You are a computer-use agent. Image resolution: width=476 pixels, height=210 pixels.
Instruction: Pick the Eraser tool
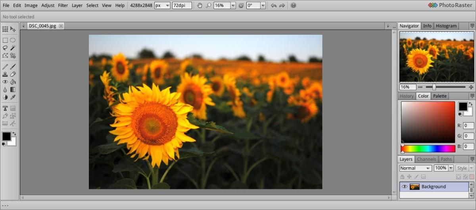click(13, 74)
